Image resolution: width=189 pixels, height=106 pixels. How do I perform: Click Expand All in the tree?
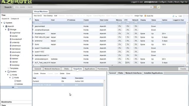5,19
